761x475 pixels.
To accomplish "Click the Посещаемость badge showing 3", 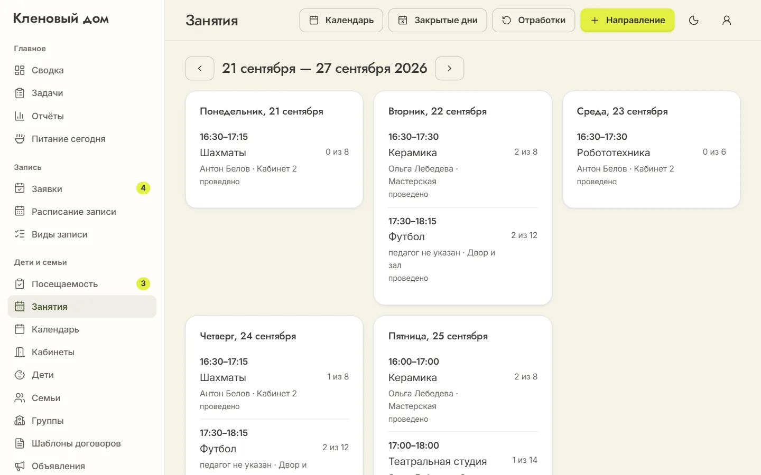I will pos(143,283).
